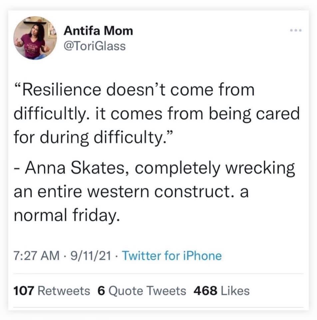View the 107 Retweets list
The image size is (317, 320).
click(x=52, y=291)
